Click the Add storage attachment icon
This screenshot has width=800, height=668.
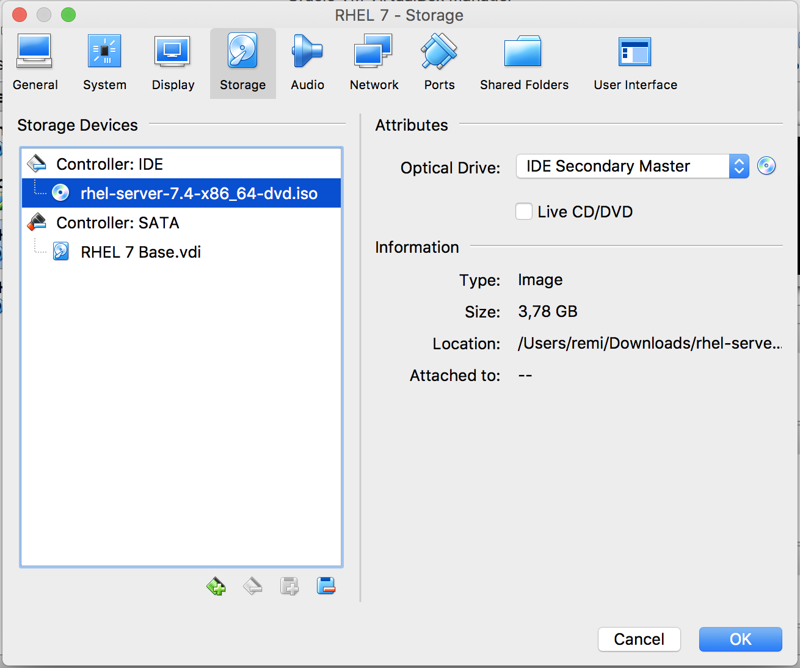tap(289, 586)
